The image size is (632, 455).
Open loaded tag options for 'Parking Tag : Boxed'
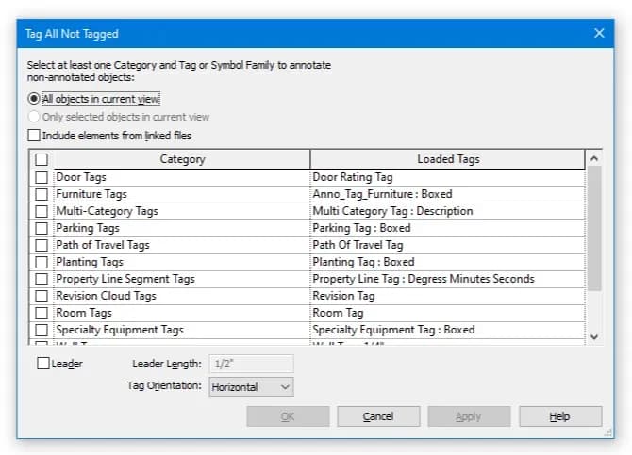pos(447,228)
